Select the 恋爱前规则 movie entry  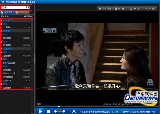17,77
